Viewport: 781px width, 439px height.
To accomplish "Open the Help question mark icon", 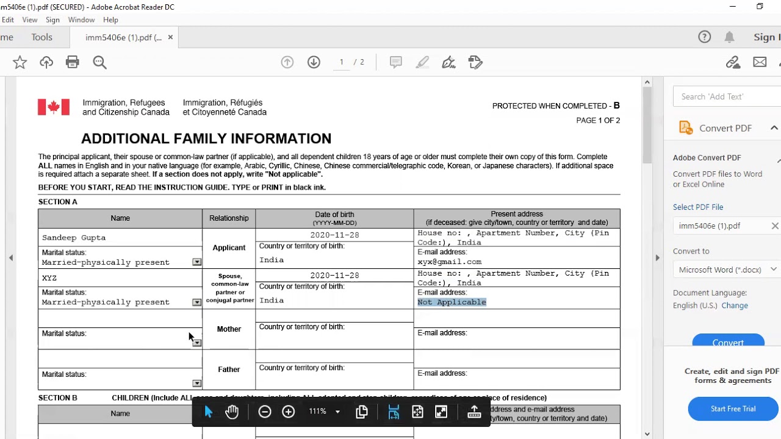I will [705, 37].
